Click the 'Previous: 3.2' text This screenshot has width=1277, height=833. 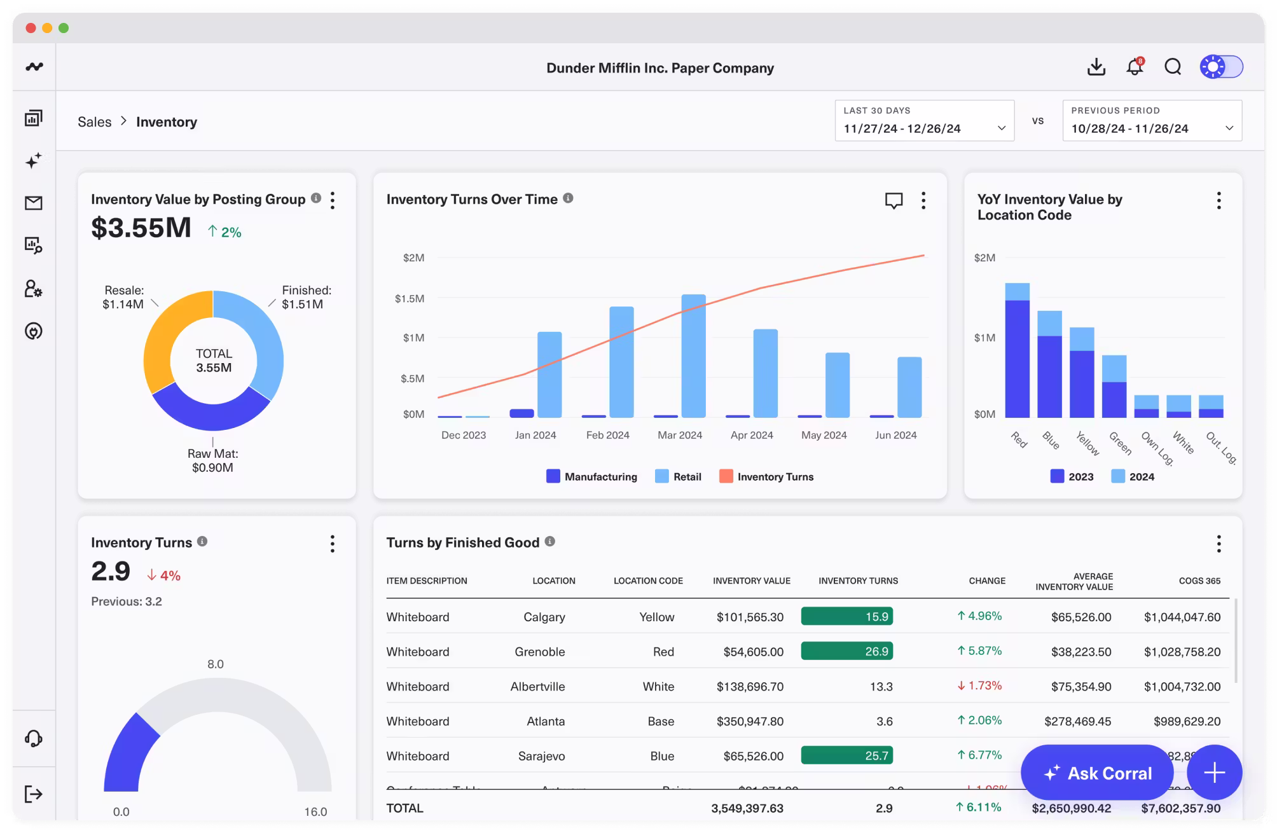[127, 602]
